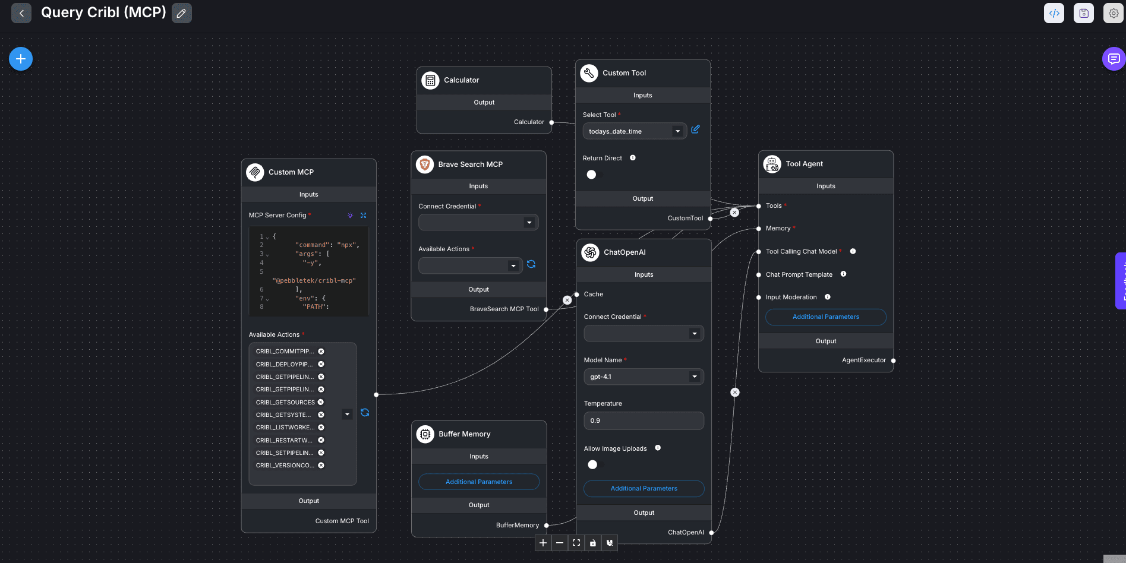Screen dimensions: 1126x563
Task: Enable Return Direct on Custom Tool
Action: pyautogui.click(x=591, y=174)
